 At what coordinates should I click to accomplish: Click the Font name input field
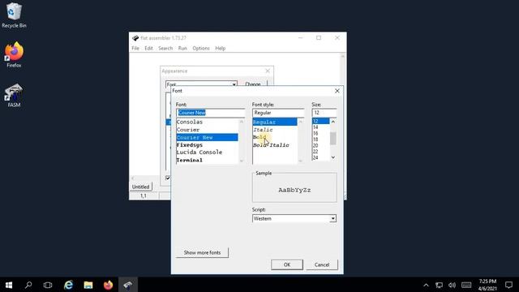pyautogui.click(x=211, y=113)
